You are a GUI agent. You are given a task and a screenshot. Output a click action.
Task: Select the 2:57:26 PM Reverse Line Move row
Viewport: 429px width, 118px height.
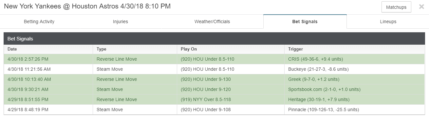click(x=214, y=59)
